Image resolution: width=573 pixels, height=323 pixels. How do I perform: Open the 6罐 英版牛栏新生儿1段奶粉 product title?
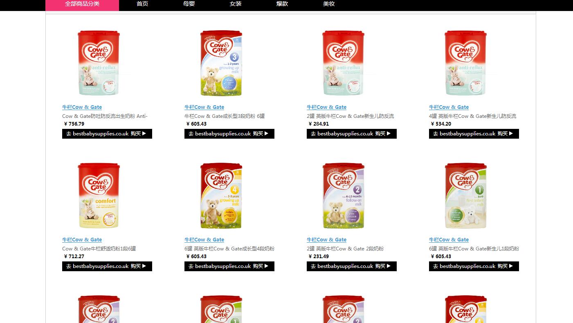click(474, 249)
